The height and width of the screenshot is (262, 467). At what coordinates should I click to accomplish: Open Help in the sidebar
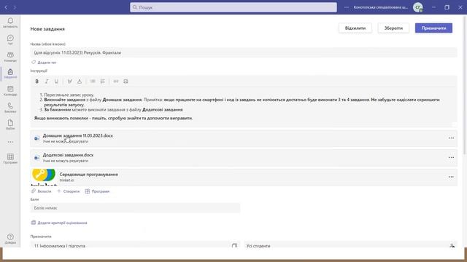(10, 239)
